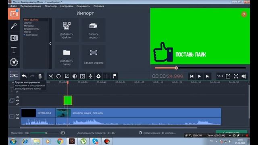This screenshot has height=145, width=258.
Task: Detach the preview window
Action: 228,76
